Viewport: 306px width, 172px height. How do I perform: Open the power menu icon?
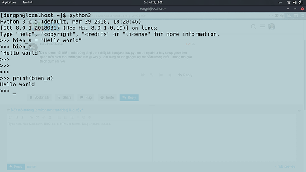point(301,2)
